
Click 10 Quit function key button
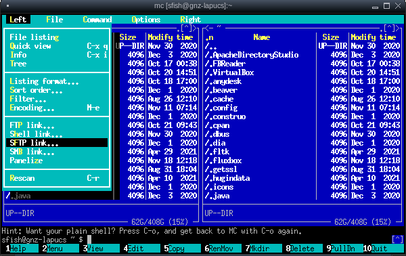[x=383, y=249]
